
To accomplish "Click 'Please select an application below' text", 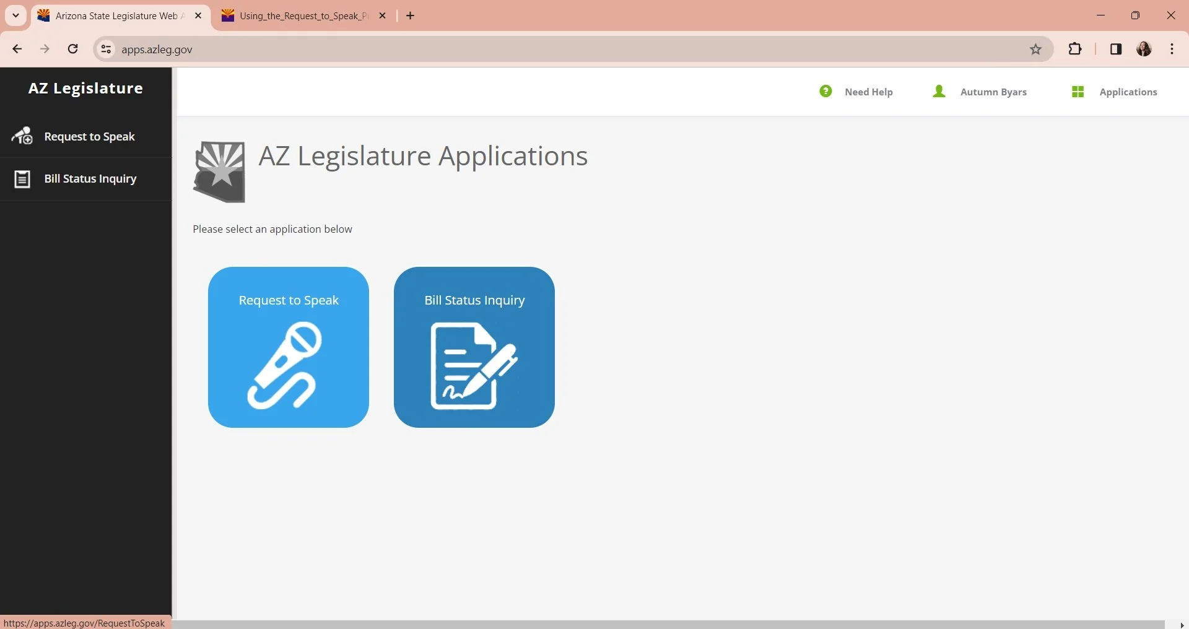I will 272,229.
